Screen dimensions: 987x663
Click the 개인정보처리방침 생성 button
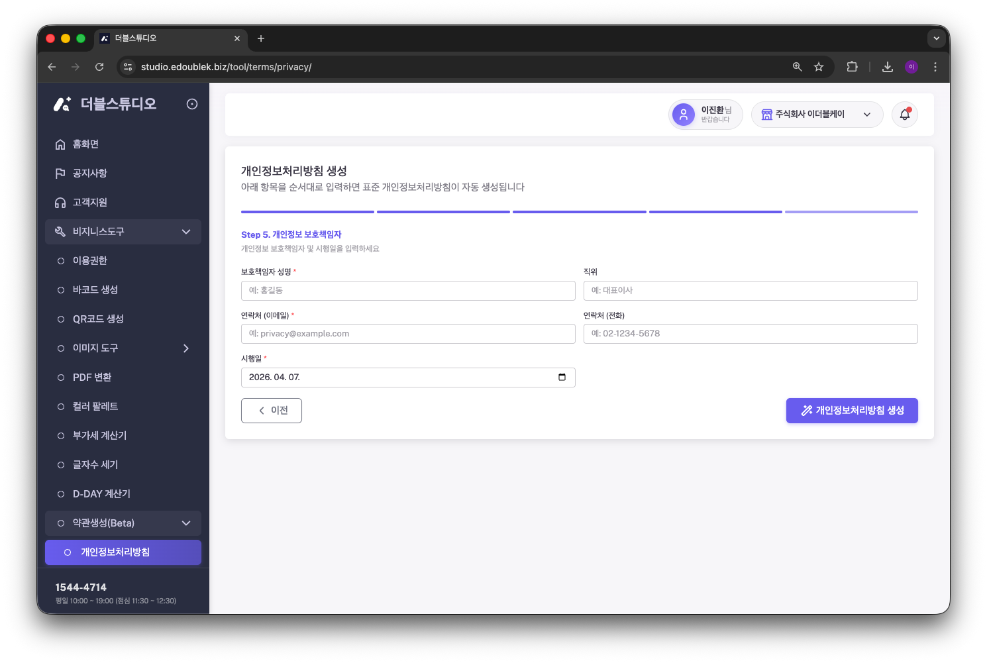pos(852,411)
